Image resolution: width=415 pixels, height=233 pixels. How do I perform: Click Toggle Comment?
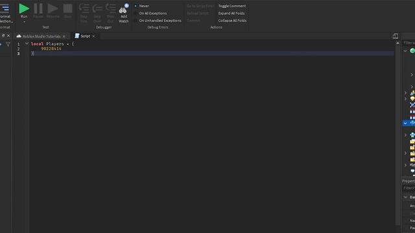coord(232,6)
